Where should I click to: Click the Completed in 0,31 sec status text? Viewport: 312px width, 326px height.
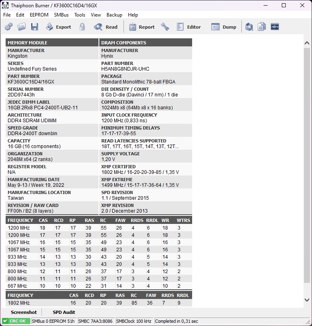click(177, 321)
